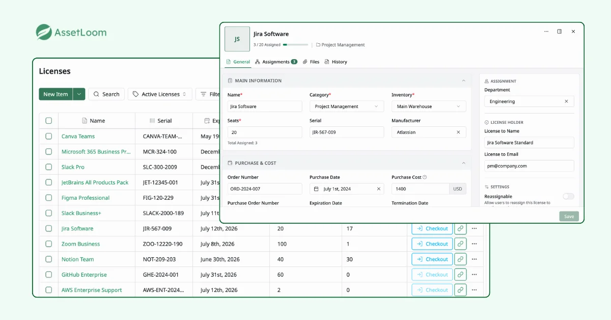The width and height of the screenshot is (611, 320).
Task: Open link icon in AWS Enterprise Support row
Action: [460, 290]
